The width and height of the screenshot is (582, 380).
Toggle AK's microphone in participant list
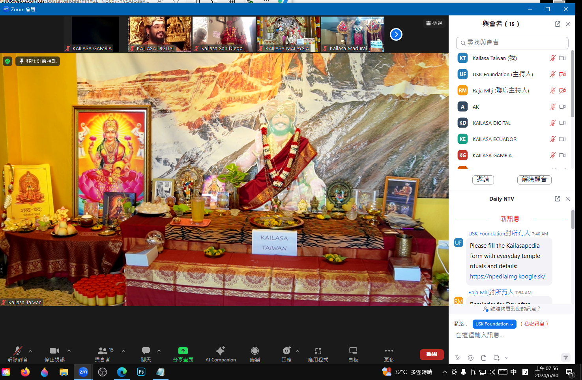[x=552, y=107]
